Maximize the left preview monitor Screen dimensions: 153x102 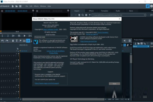coord(33,10)
